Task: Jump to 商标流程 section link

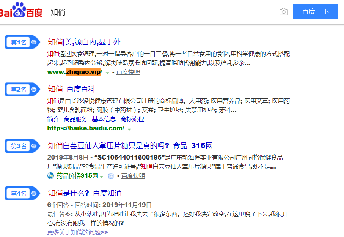Action: click(132, 119)
